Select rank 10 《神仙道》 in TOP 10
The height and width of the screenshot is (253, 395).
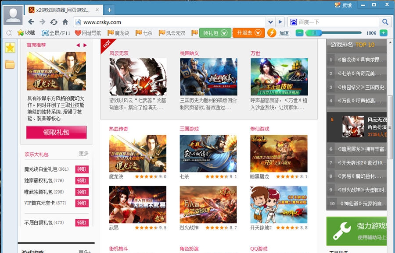click(356, 204)
